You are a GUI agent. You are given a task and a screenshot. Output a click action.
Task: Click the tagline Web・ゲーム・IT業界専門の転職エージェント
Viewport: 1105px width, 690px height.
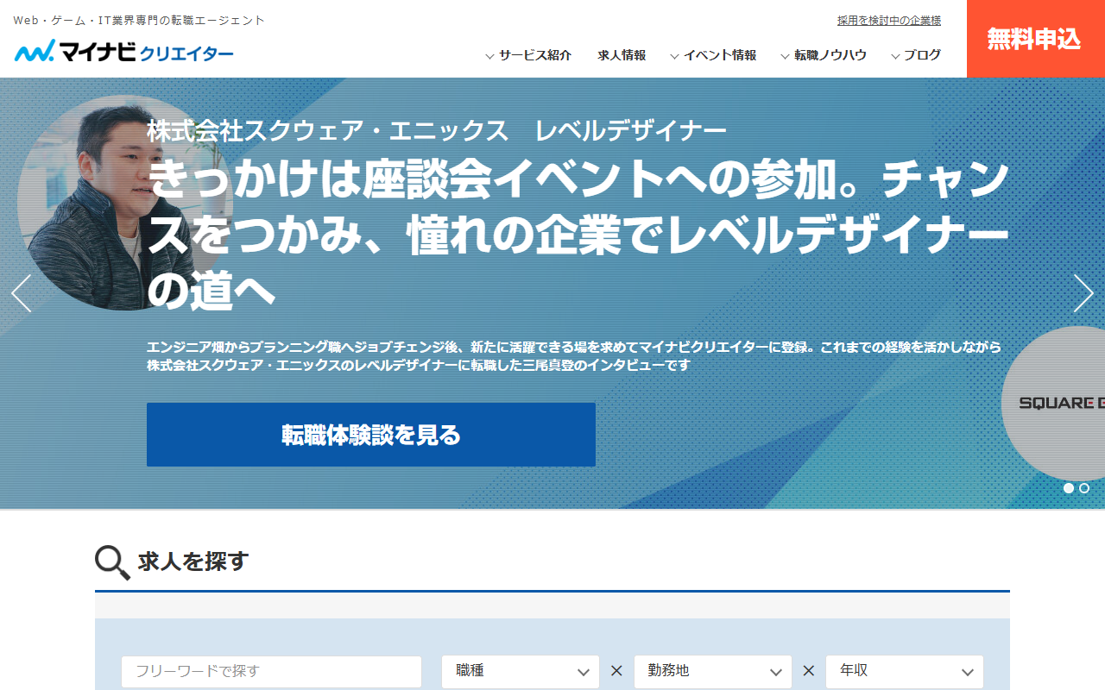click(139, 20)
